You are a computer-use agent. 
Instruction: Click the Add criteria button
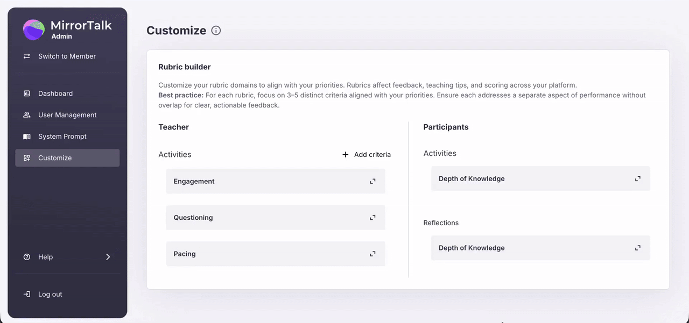[366, 154]
